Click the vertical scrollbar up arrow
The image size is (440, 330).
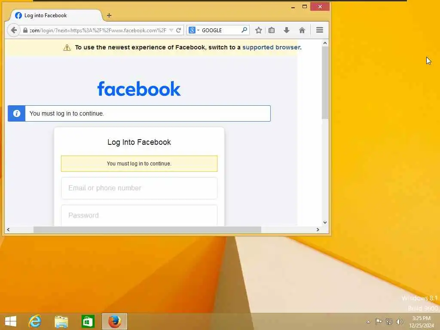(x=325, y=43)
